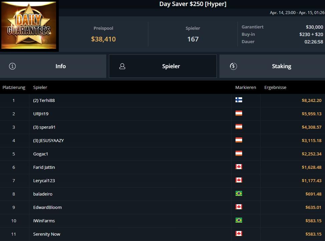Click the dollar coin Staking icon
325x241 pixels.
233,66
